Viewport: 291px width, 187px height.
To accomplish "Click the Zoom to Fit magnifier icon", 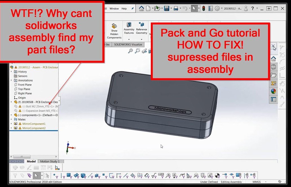I will (131, 51).
